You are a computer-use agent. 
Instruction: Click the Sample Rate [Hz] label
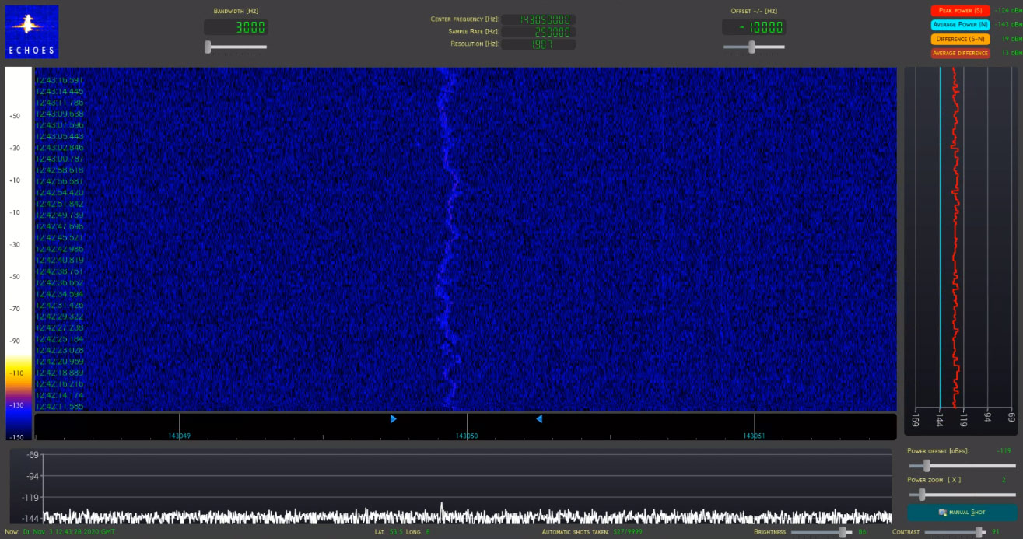[473, 31]
